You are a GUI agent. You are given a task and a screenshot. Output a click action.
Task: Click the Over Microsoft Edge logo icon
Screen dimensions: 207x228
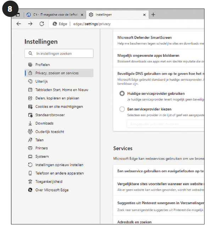tap(30, 190)
